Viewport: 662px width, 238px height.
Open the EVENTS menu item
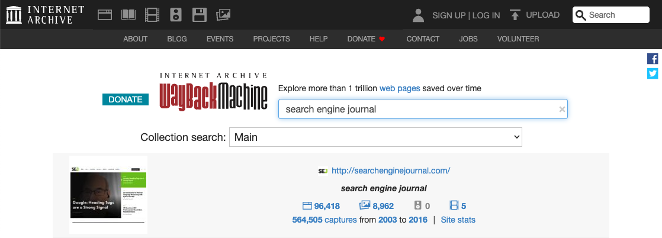[x=220, y=39]
